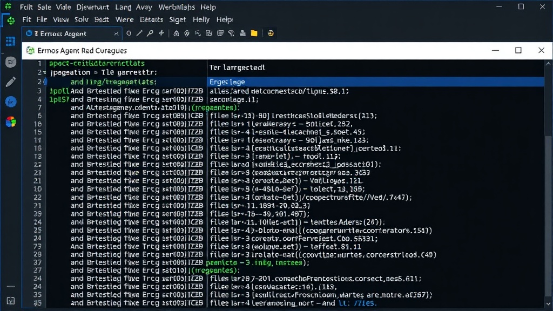
Task: Click the circle icon in the toolbar
Action: 129,33
